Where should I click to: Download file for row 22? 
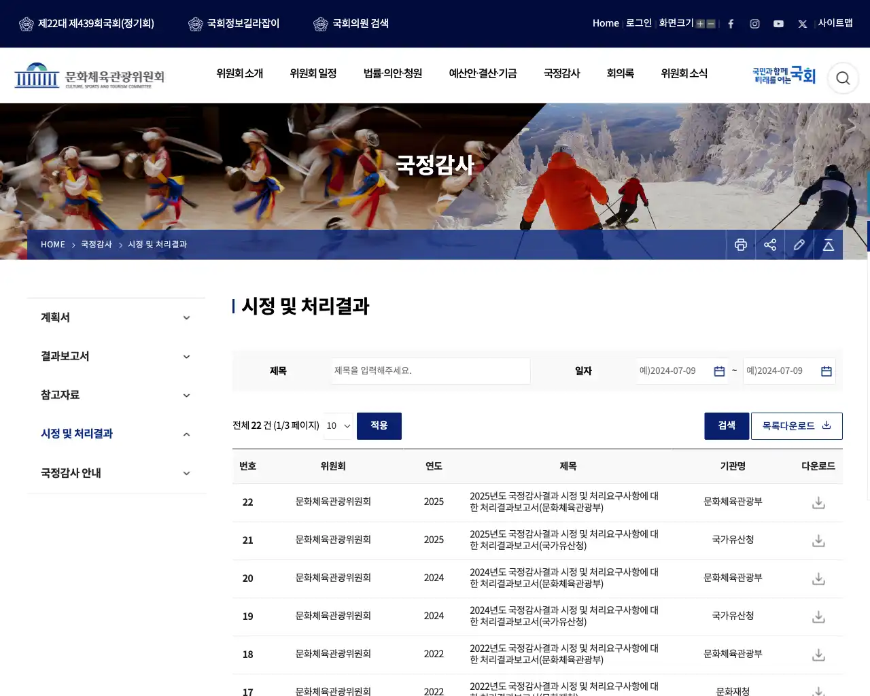[818, 502]
